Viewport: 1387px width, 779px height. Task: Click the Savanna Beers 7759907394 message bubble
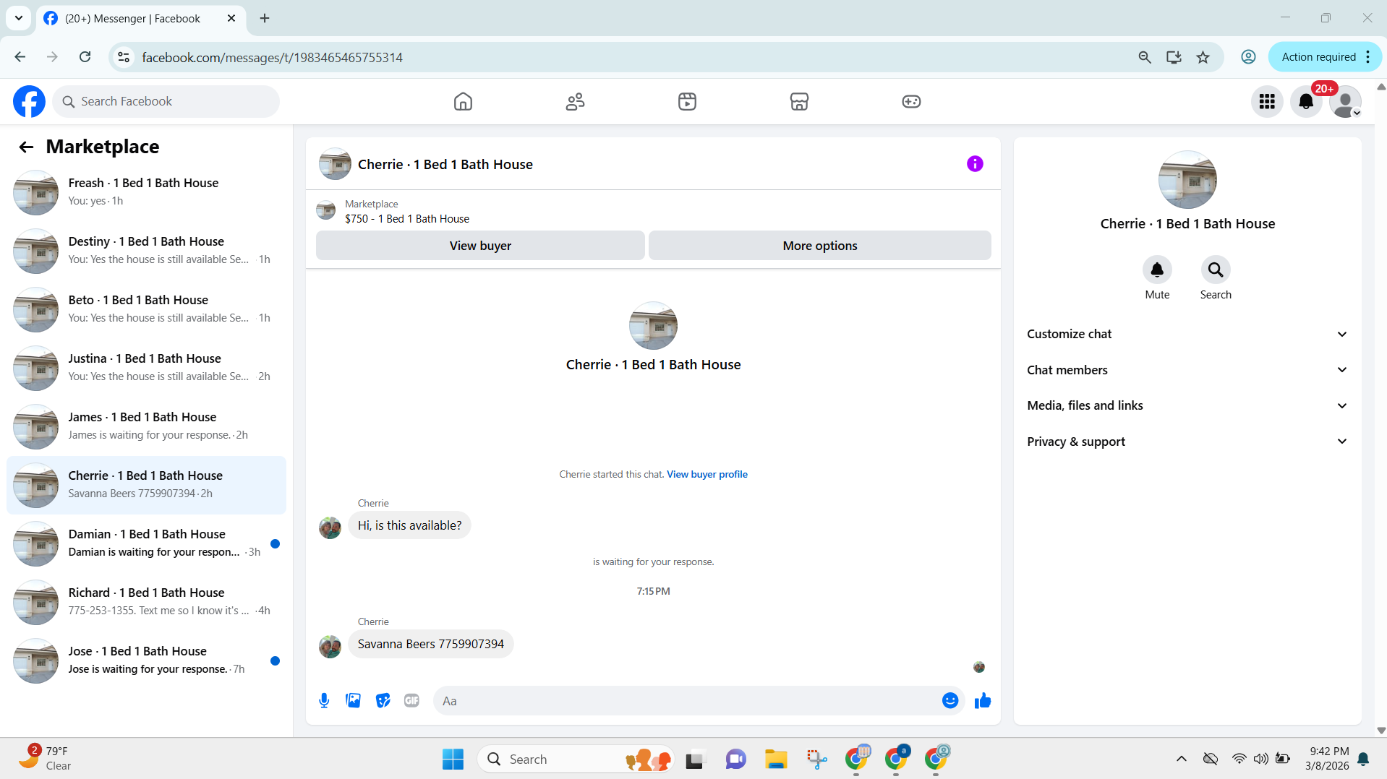[430, 644]
